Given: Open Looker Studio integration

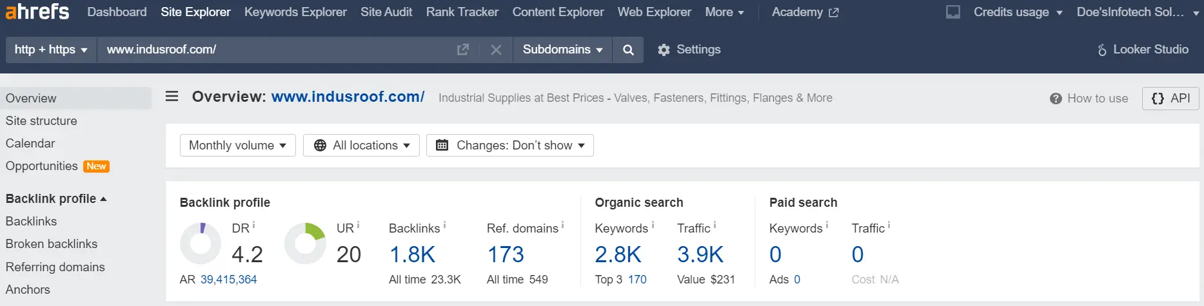Looking at the screenshot, I should click(x=1143, y=50).
